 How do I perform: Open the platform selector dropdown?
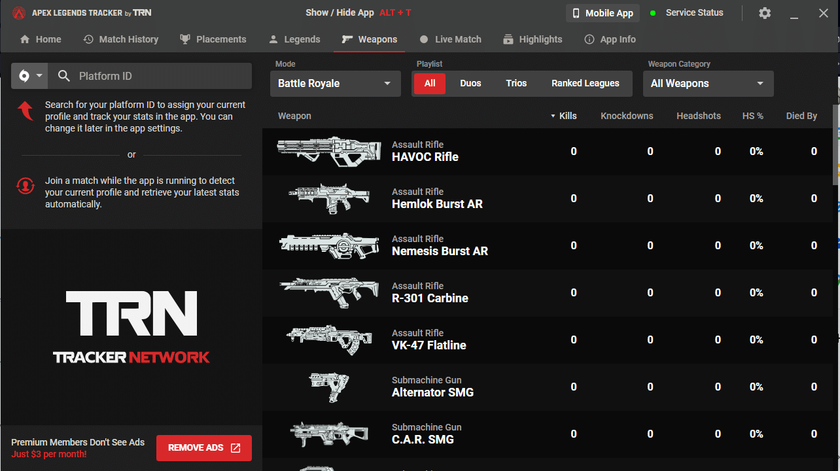pos(30,76)
